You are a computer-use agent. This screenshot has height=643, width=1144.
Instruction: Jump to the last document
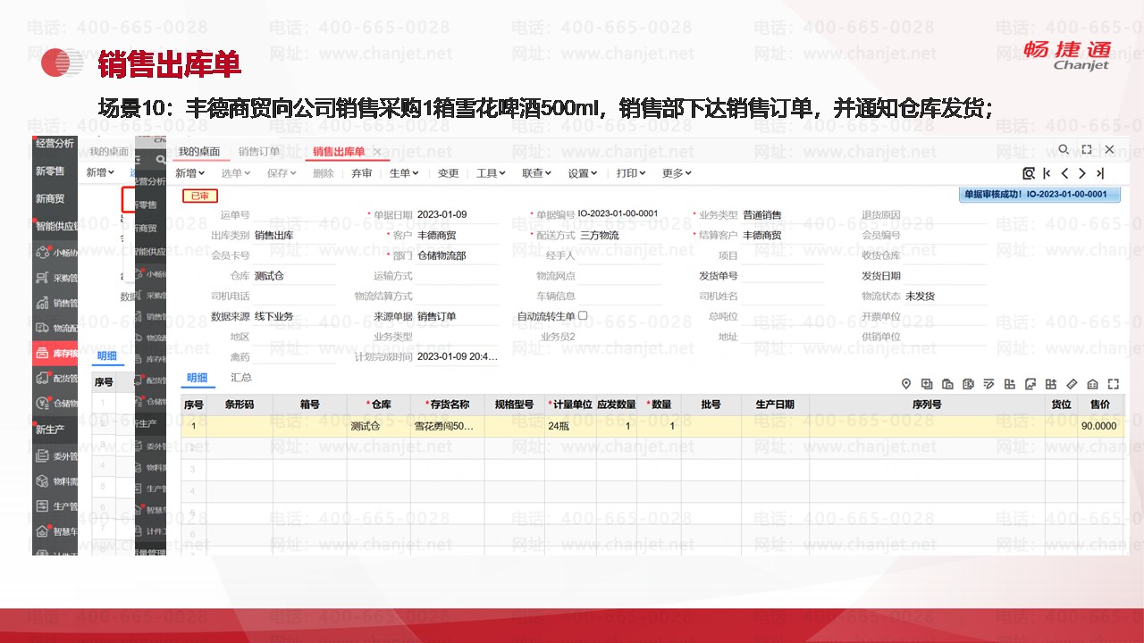tap(1100, 173)
